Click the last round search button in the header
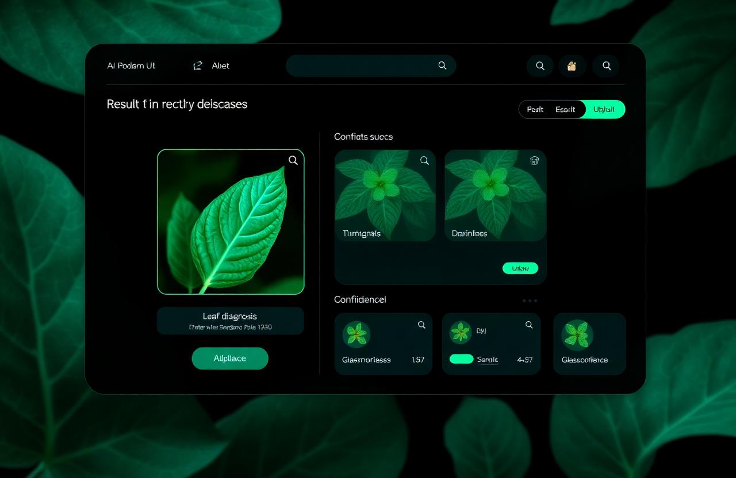The width and height of the screenshot is (736, 478). pos(606,66)
